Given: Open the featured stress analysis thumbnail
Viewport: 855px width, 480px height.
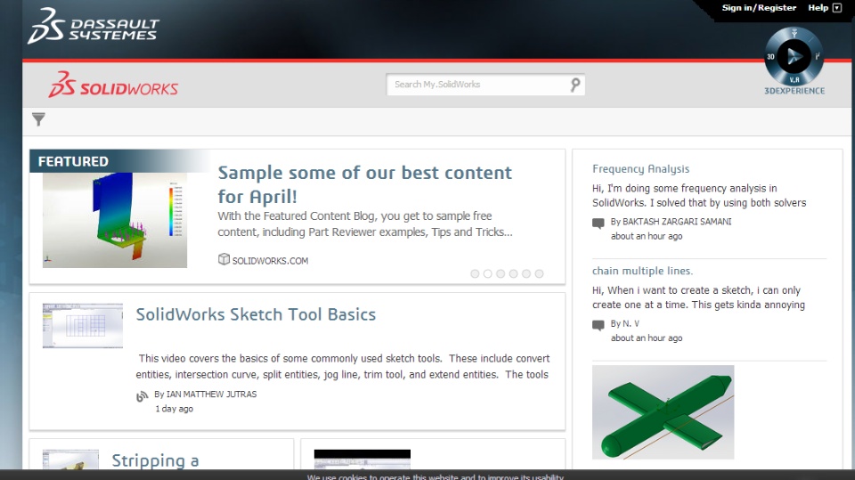Looking at the screenshot, I should 115,220.
